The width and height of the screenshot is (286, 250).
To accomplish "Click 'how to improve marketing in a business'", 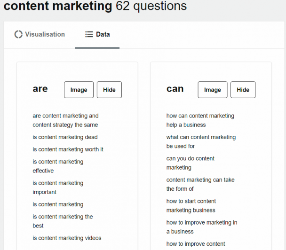I will point(202,227).
